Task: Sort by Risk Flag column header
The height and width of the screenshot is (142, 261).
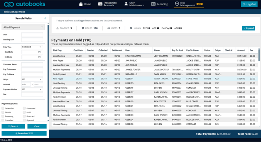Action: 57,50
